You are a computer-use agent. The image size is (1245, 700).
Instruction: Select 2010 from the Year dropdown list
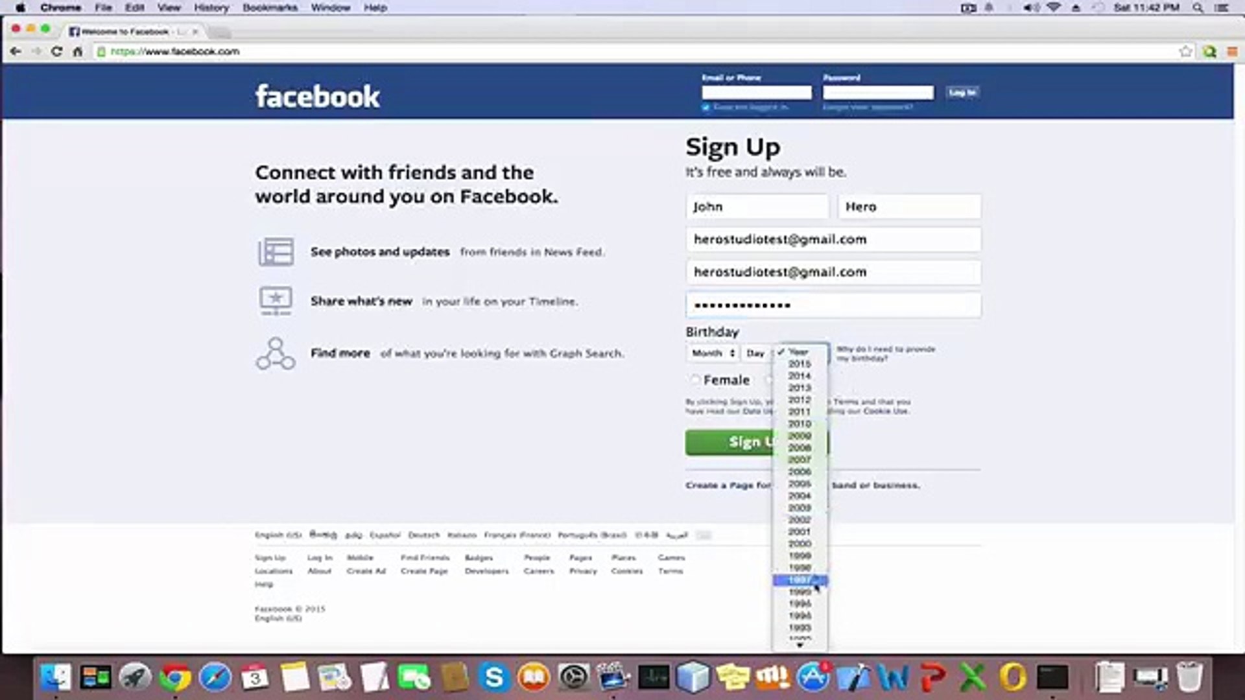tap(799, 423)
